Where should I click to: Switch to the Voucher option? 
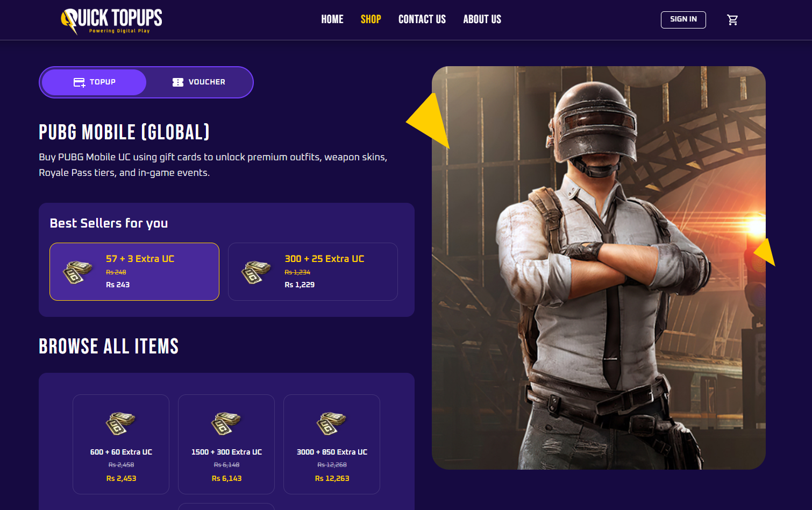tap(199, 82)
